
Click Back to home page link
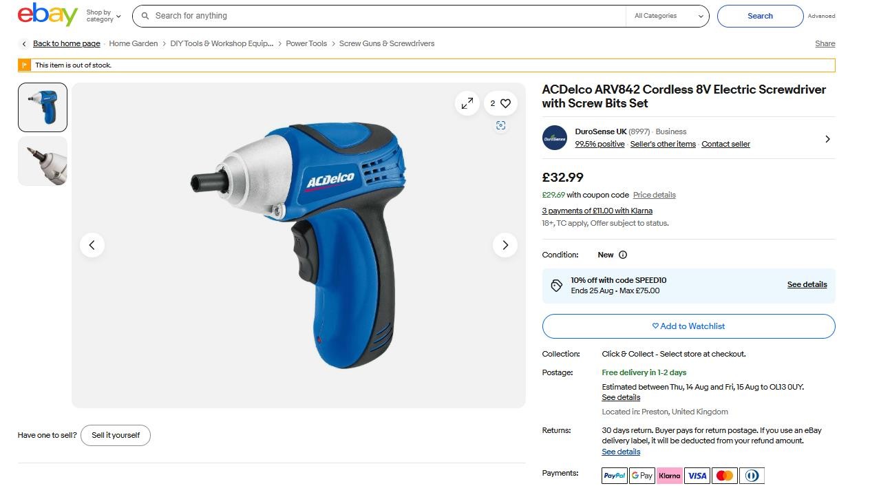pos(66,43)
